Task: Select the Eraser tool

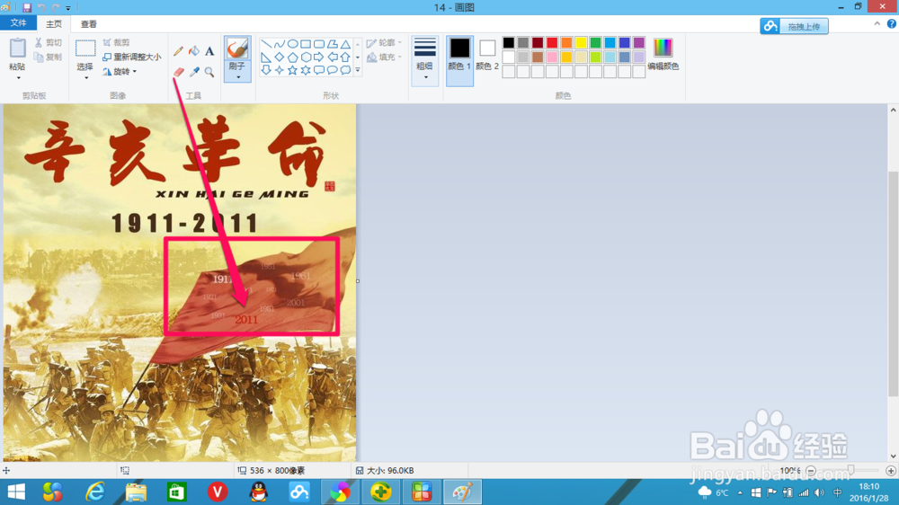Action: 178,72
